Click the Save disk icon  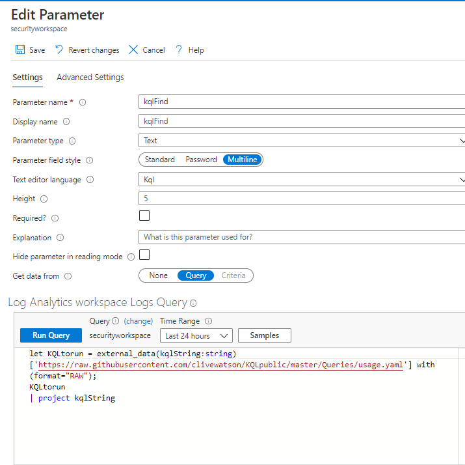(20, 50)
